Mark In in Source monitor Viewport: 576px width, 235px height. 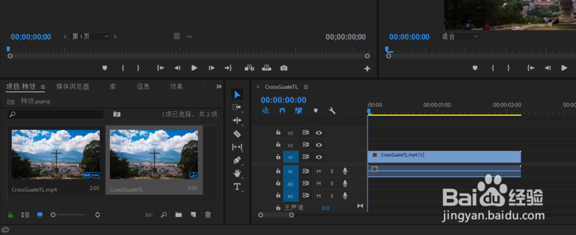coord(123,68)
